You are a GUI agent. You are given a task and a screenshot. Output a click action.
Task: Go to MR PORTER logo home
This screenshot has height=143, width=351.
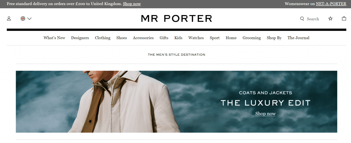tap(177, 18)
